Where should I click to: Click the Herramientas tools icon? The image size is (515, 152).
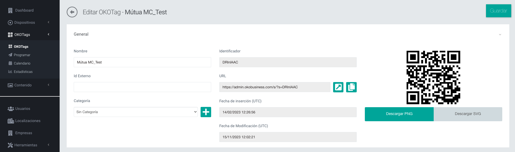[10, 145]
